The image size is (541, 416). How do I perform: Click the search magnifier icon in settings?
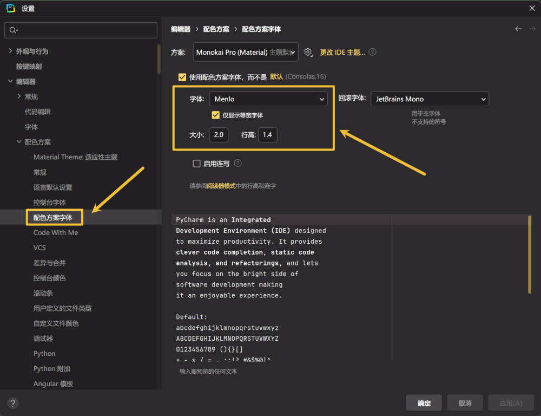point(14,30)
